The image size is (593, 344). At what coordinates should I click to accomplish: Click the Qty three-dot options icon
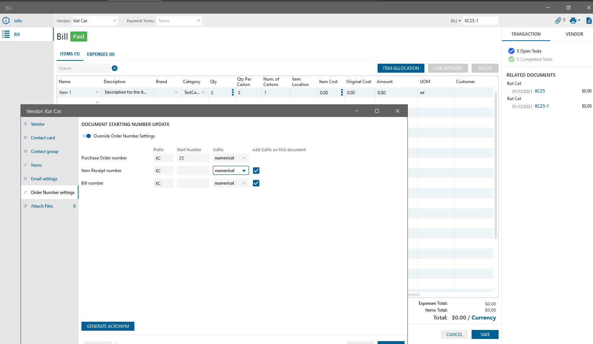233,92
